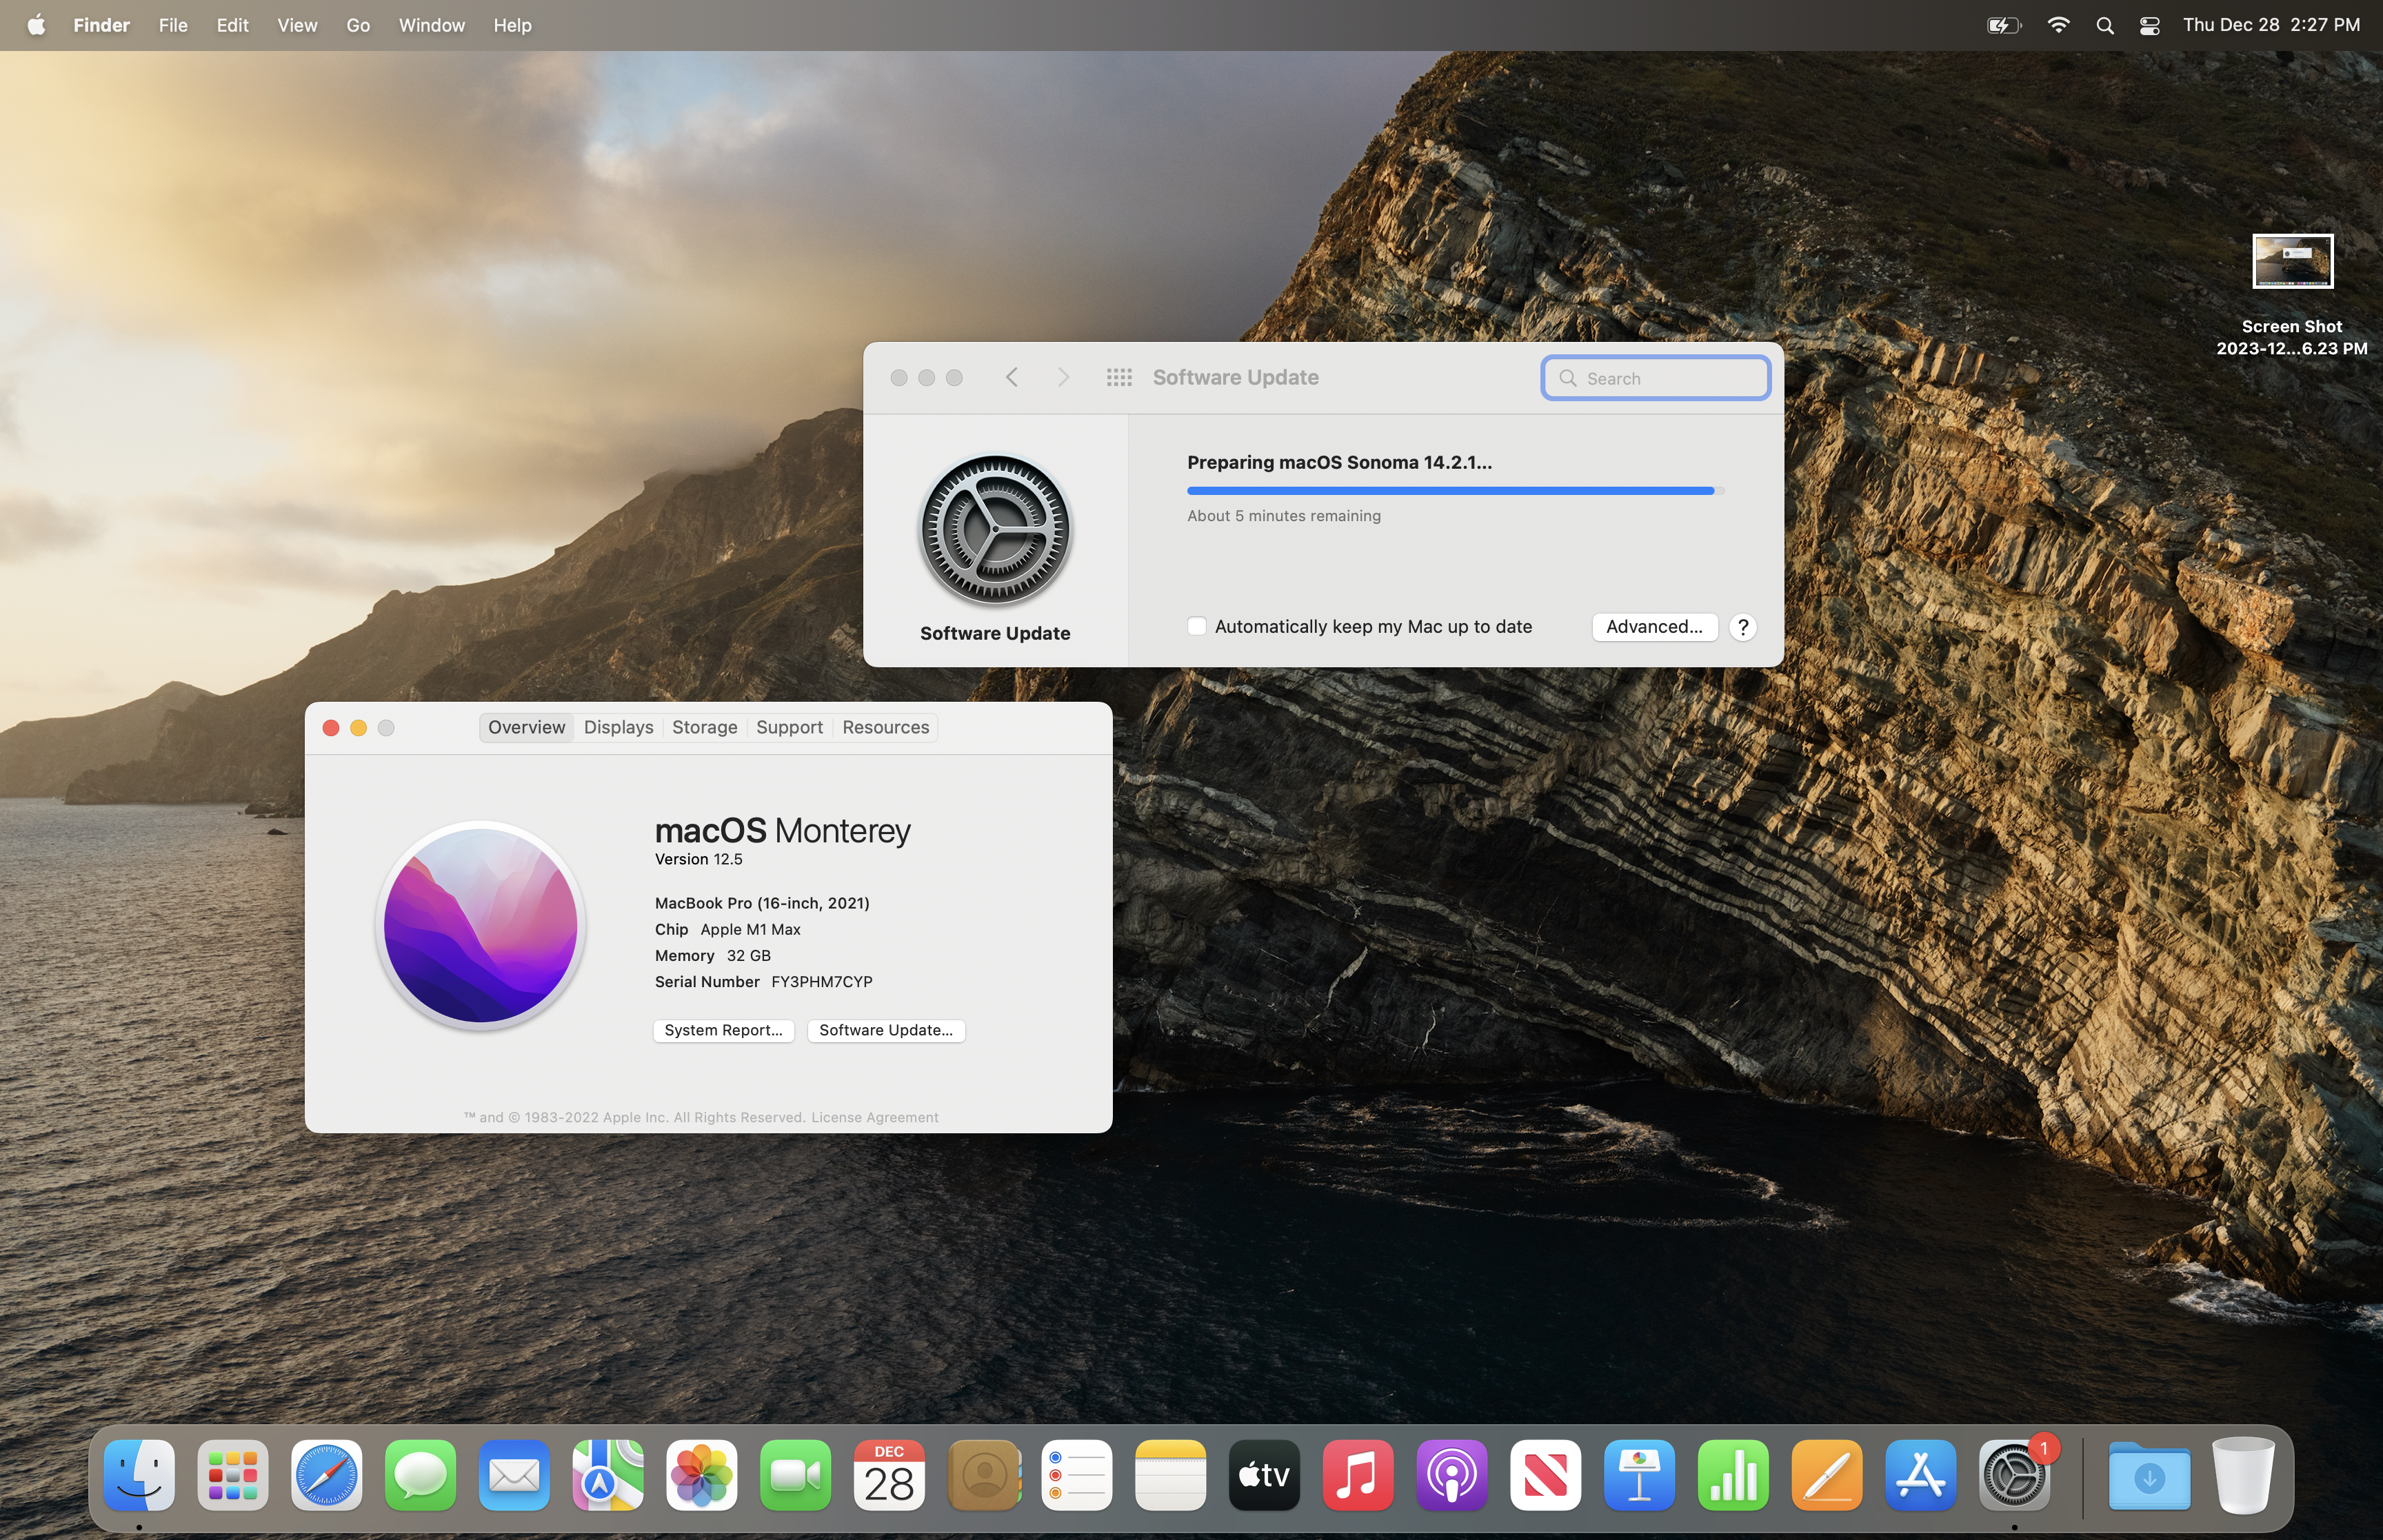Open Control Center in menu bar
This screenshot has height=1540, width=2383.
[2149, 25]
